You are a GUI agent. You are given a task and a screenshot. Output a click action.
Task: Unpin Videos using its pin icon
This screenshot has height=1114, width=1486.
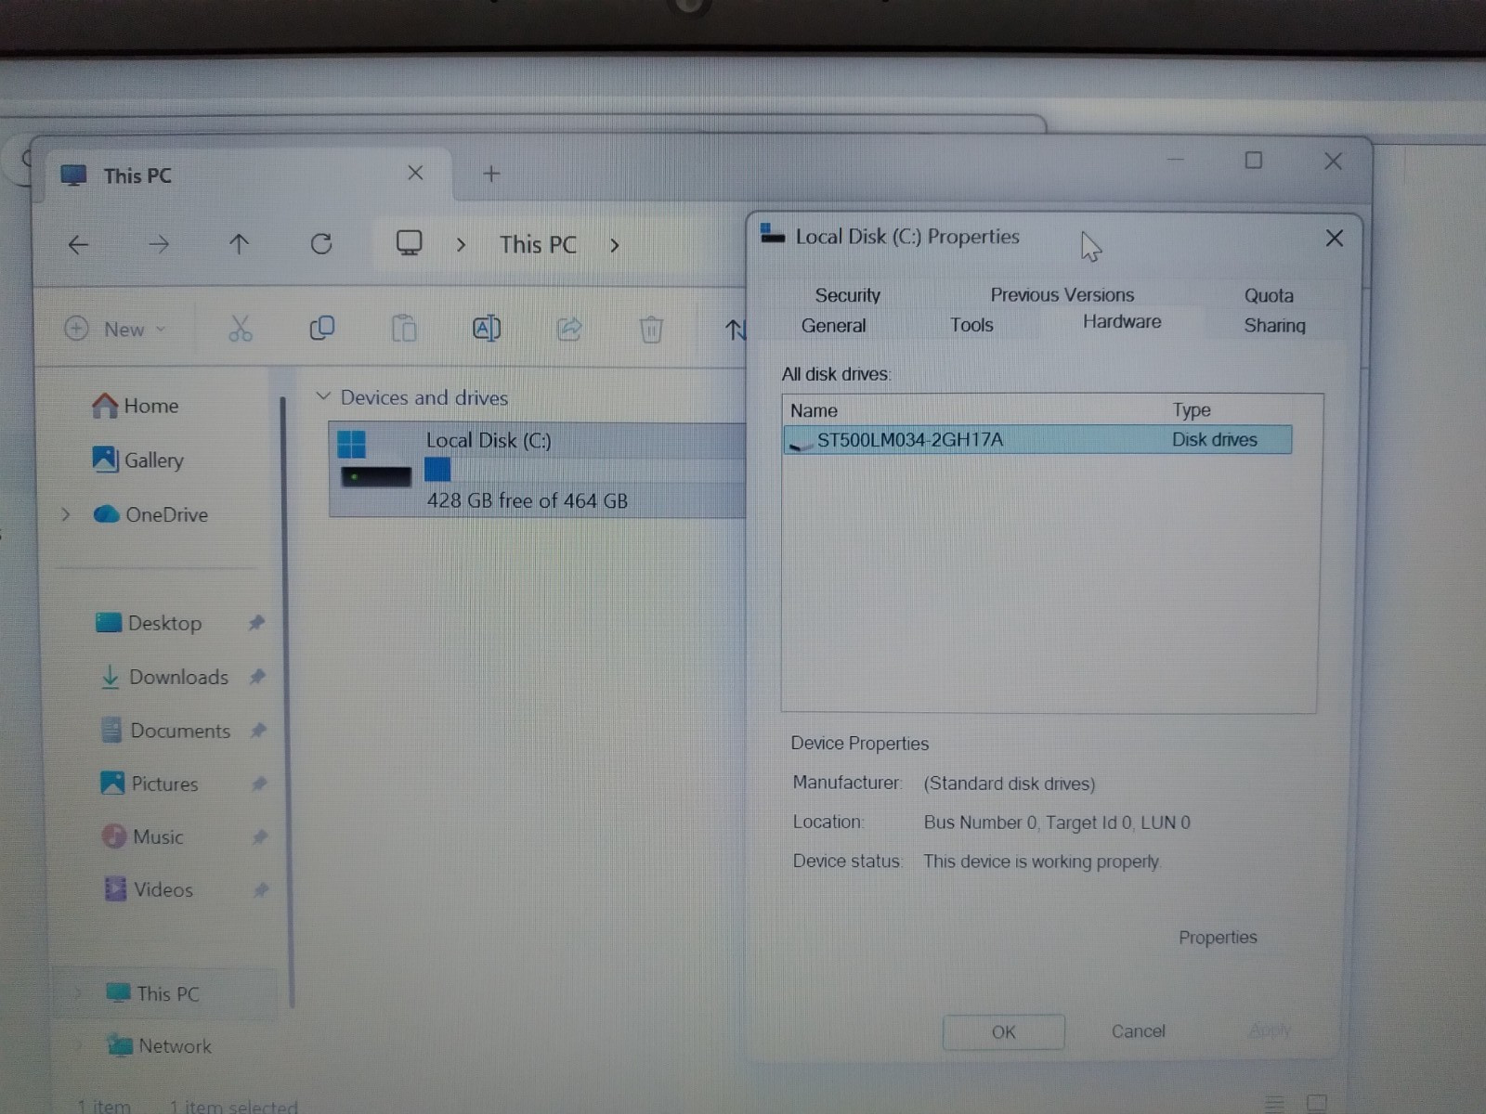261,889
